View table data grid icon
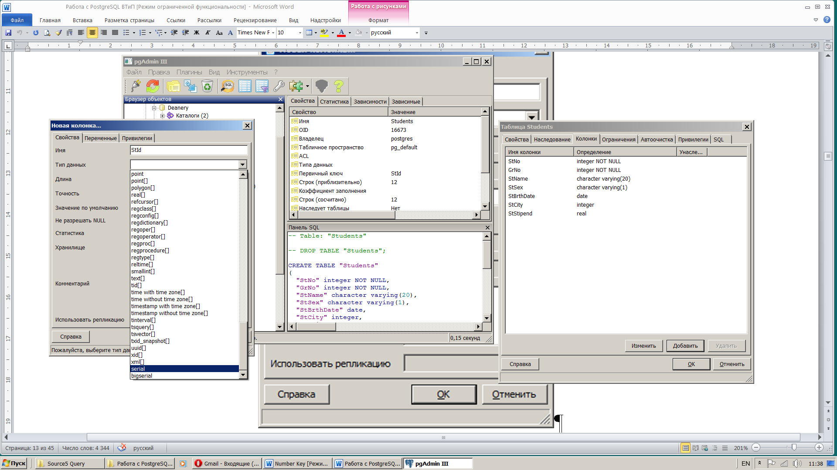Viewport: 837px width, 470px height. (x=245, y=86)
